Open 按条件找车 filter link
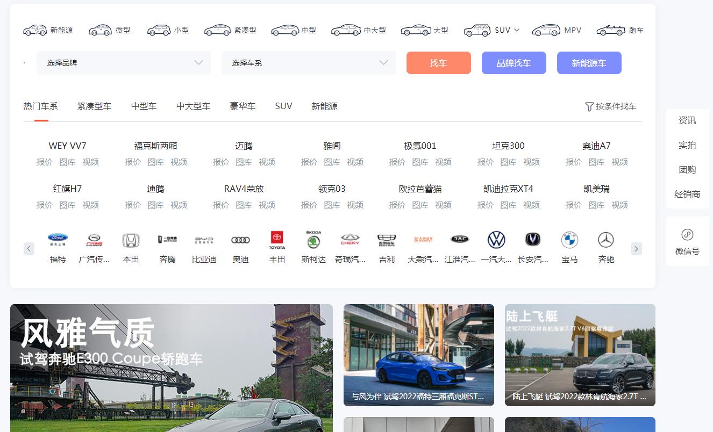The height and width of the screenshot is (432, 713). click(x=610, y=106)
